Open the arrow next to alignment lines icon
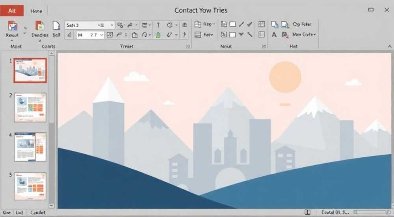 (150, 25)
